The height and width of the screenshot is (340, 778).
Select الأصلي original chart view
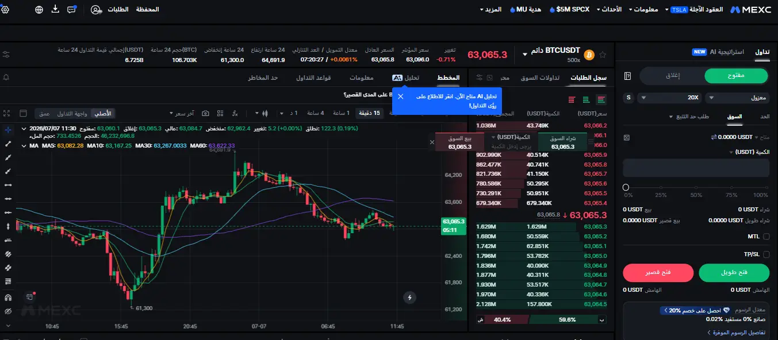coord(104,113)
